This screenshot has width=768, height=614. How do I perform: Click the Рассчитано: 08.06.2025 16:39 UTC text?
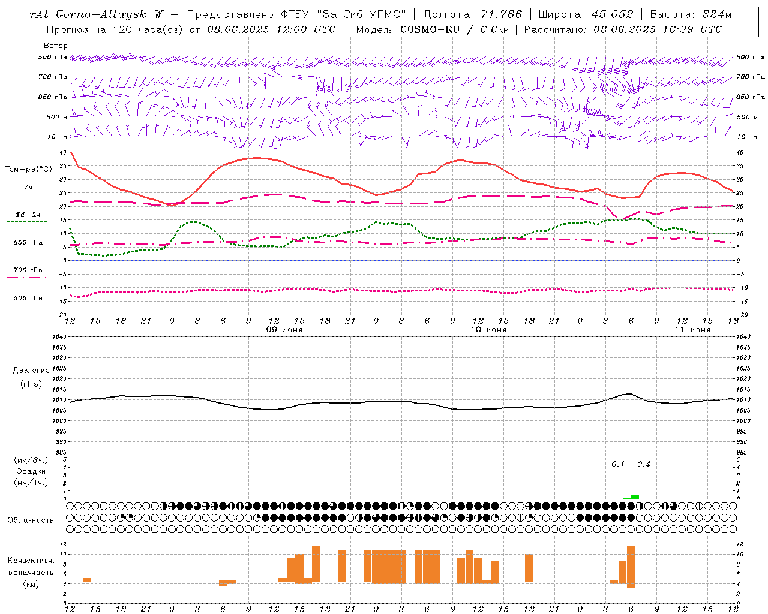[623, 29]
